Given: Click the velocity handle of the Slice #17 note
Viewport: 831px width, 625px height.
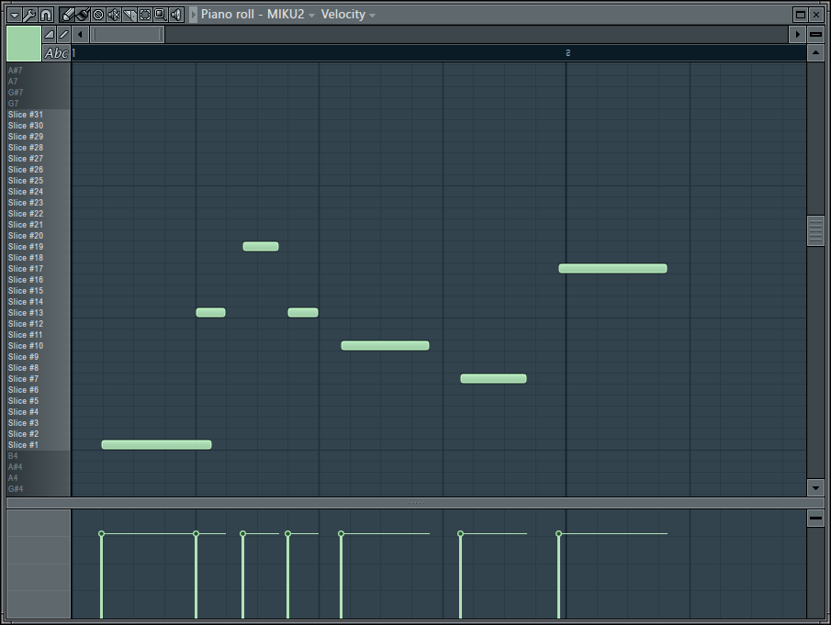Looking at the screenshot, I should (x=558, y=534).
